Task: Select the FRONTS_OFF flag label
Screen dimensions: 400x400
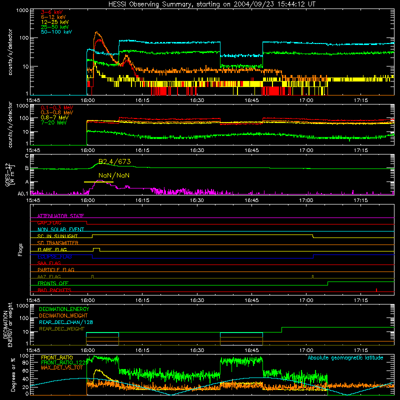Action: coord(53,283)
